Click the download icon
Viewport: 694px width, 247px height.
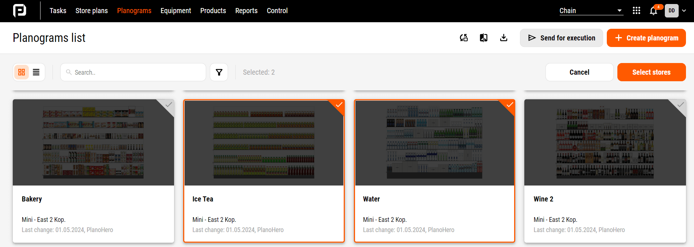504,38
